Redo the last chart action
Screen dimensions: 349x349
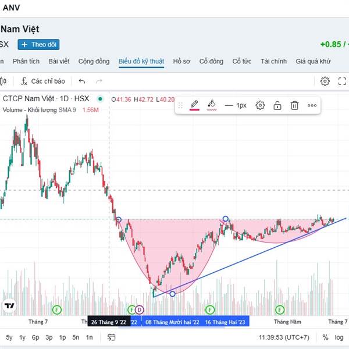click(x=99, y=81)
